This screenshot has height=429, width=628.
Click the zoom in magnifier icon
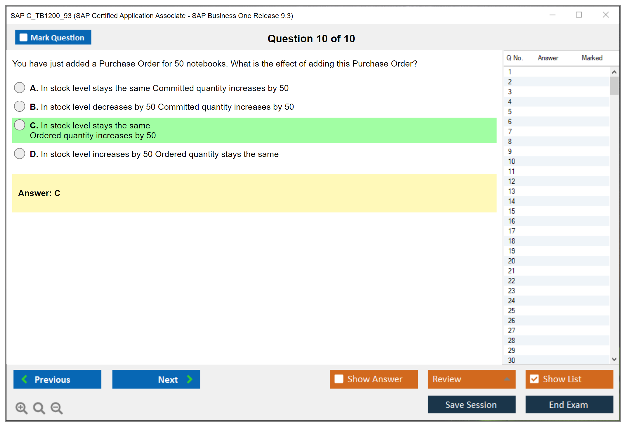pyautogui.click(x=21, y=408)
